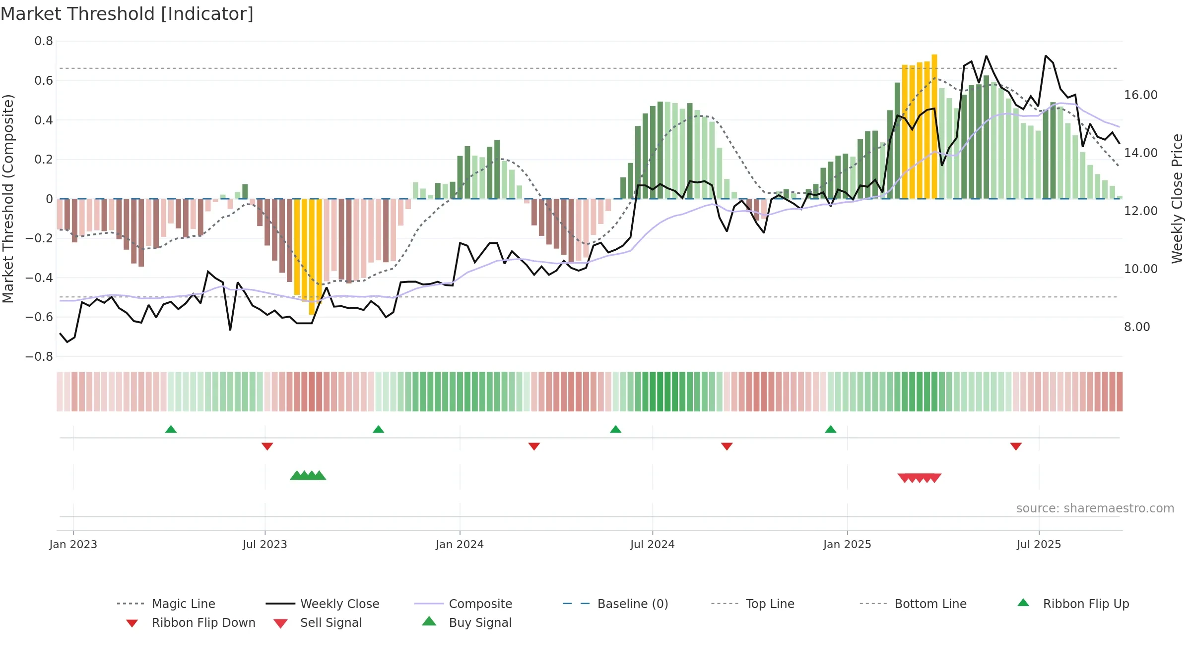Click the red flip-down triangle near September 2024
The image size is (1191, 669).
coord(727,446)
